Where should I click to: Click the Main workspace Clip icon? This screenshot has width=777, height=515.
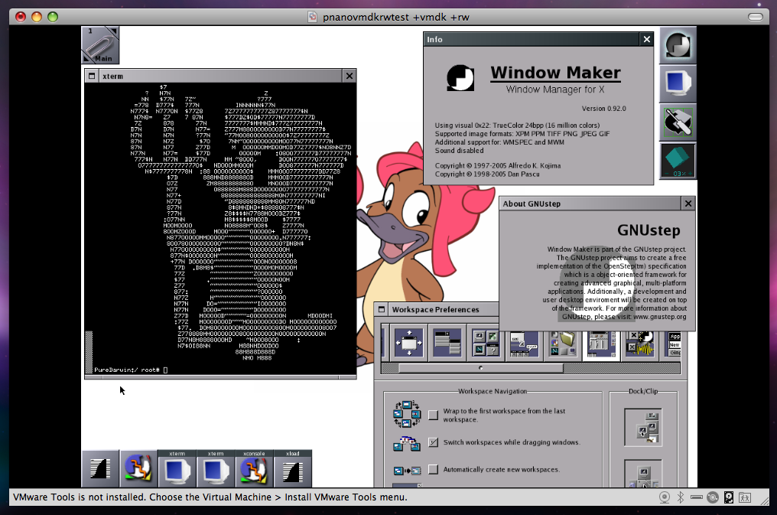[101, 45]
